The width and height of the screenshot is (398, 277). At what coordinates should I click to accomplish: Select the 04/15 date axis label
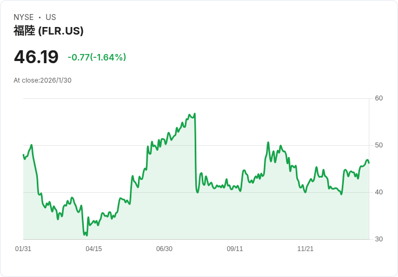[x=94, y=249]
